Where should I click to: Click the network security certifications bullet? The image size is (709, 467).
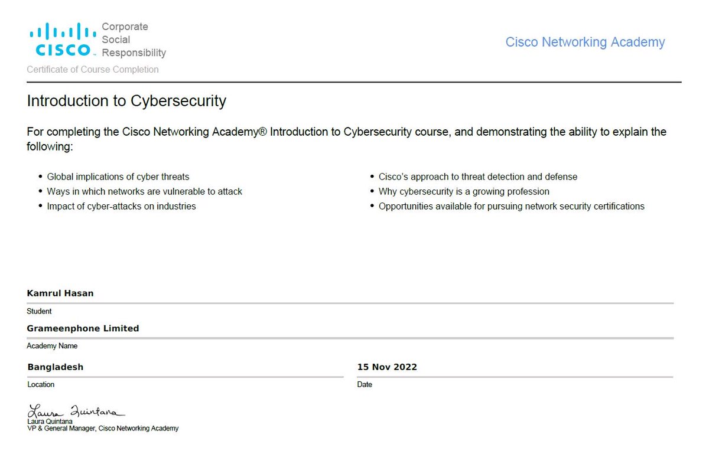tap(512, 206)
